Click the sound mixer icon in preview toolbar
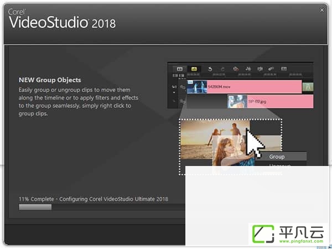This screenshot has width=332, height=249. 248,69
